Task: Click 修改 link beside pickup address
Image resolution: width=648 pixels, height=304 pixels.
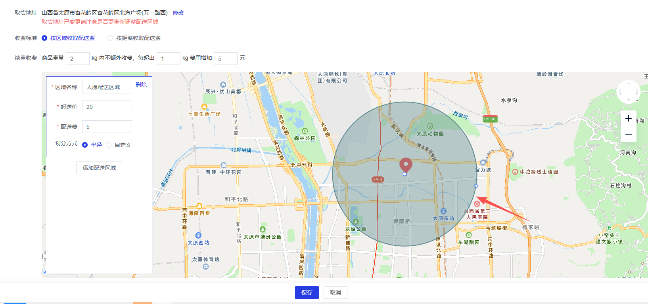Action: pos(178,13)
